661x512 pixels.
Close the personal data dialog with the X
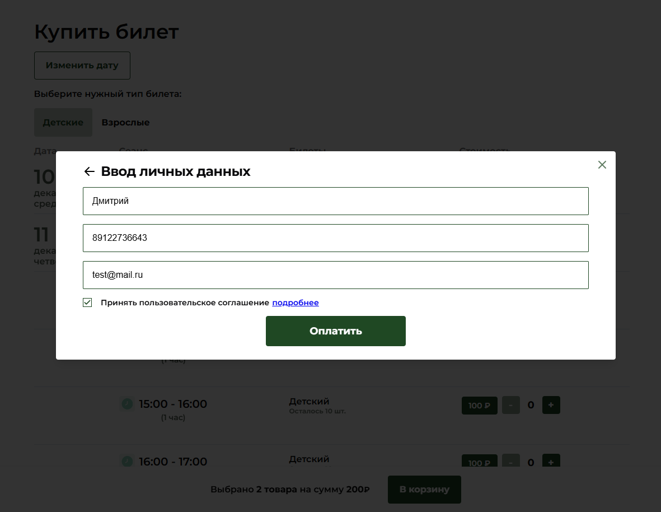point(602,165)
